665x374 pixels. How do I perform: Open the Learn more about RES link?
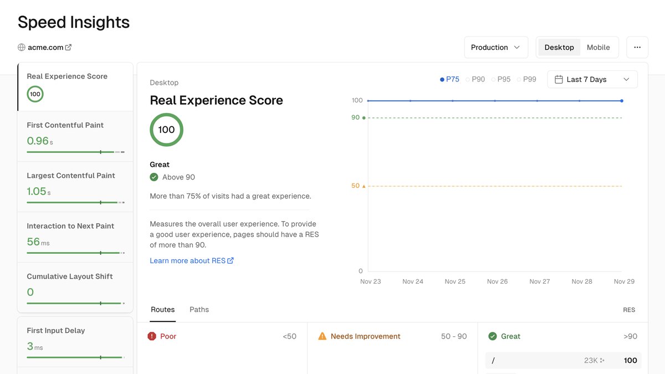[192, 260]
